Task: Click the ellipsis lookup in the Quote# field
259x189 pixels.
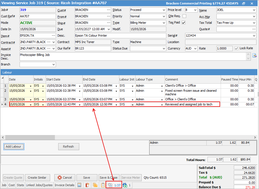Action: click(254, 29)
